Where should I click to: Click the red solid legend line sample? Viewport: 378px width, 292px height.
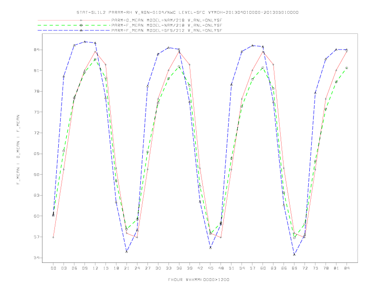74,20
